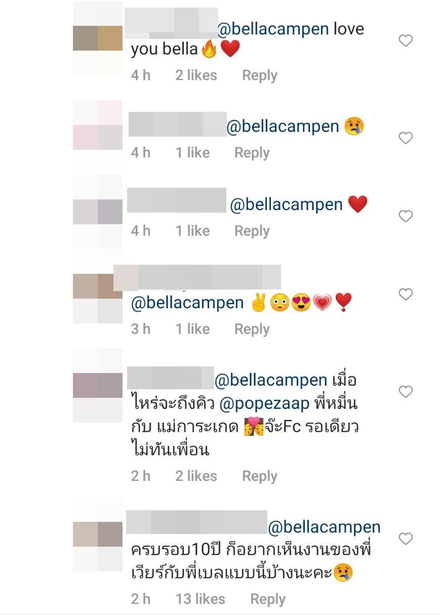Like the 'love you bella' comment
This screenshot has height=616, width=440.
coord(406,40)
